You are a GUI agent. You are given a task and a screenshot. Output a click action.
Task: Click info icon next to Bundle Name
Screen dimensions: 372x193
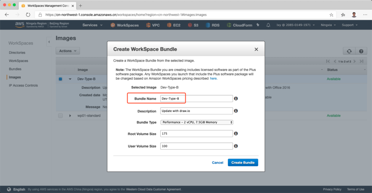tap(236, 98)
